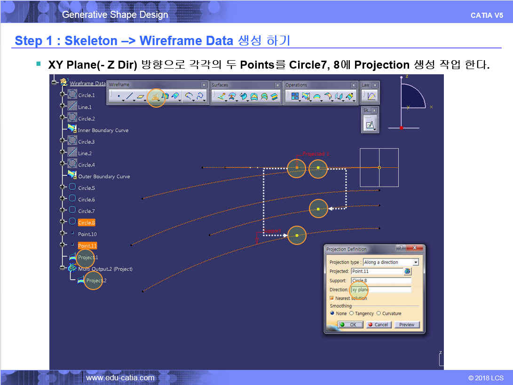Click the Sketcher icon in Sk toolbar
The image size is (513, 385).
370,125
